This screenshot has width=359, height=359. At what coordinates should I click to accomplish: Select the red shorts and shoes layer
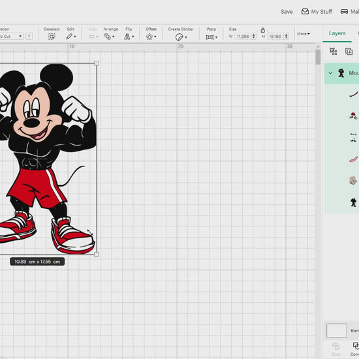[x=353, y=116]
